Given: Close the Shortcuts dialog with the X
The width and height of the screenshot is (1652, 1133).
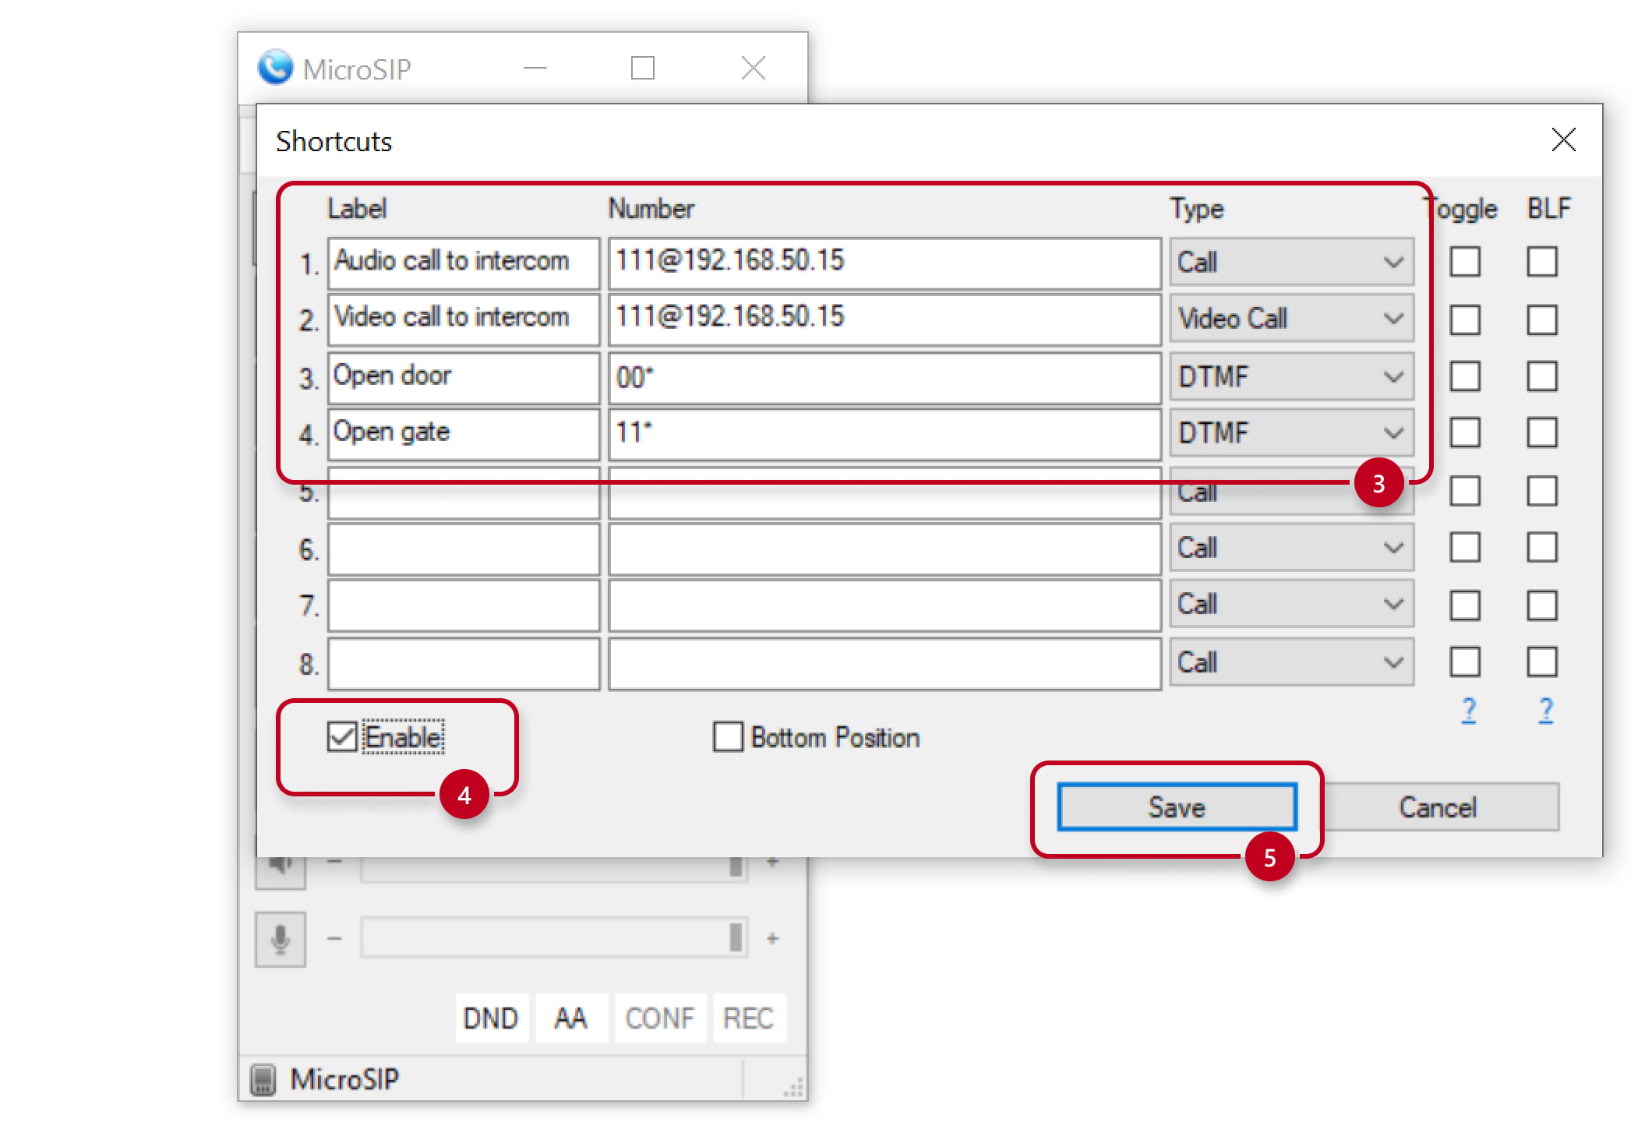Looking at the screenshot, I should [x=1563, y=140].
